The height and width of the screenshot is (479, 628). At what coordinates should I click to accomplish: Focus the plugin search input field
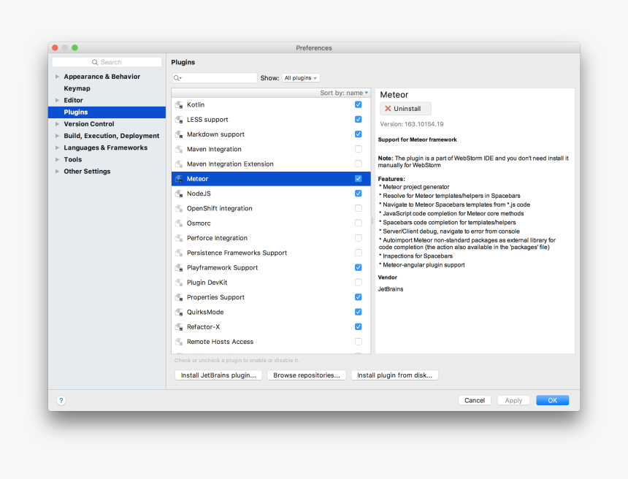(215, 78)
